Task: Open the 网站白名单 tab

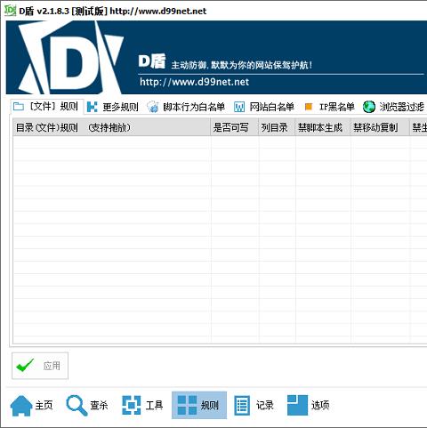Action: pyautogui.click(x=264, y=107)
